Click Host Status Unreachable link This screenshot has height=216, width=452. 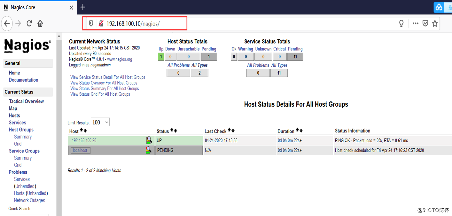pyautogui.click(x=189, y=49)
